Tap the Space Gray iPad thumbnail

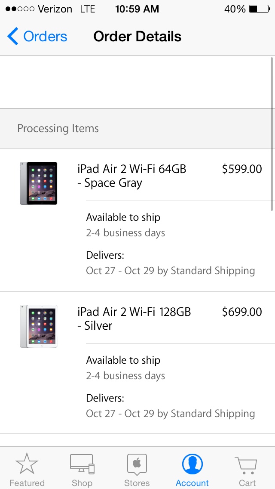coord(38,183)
